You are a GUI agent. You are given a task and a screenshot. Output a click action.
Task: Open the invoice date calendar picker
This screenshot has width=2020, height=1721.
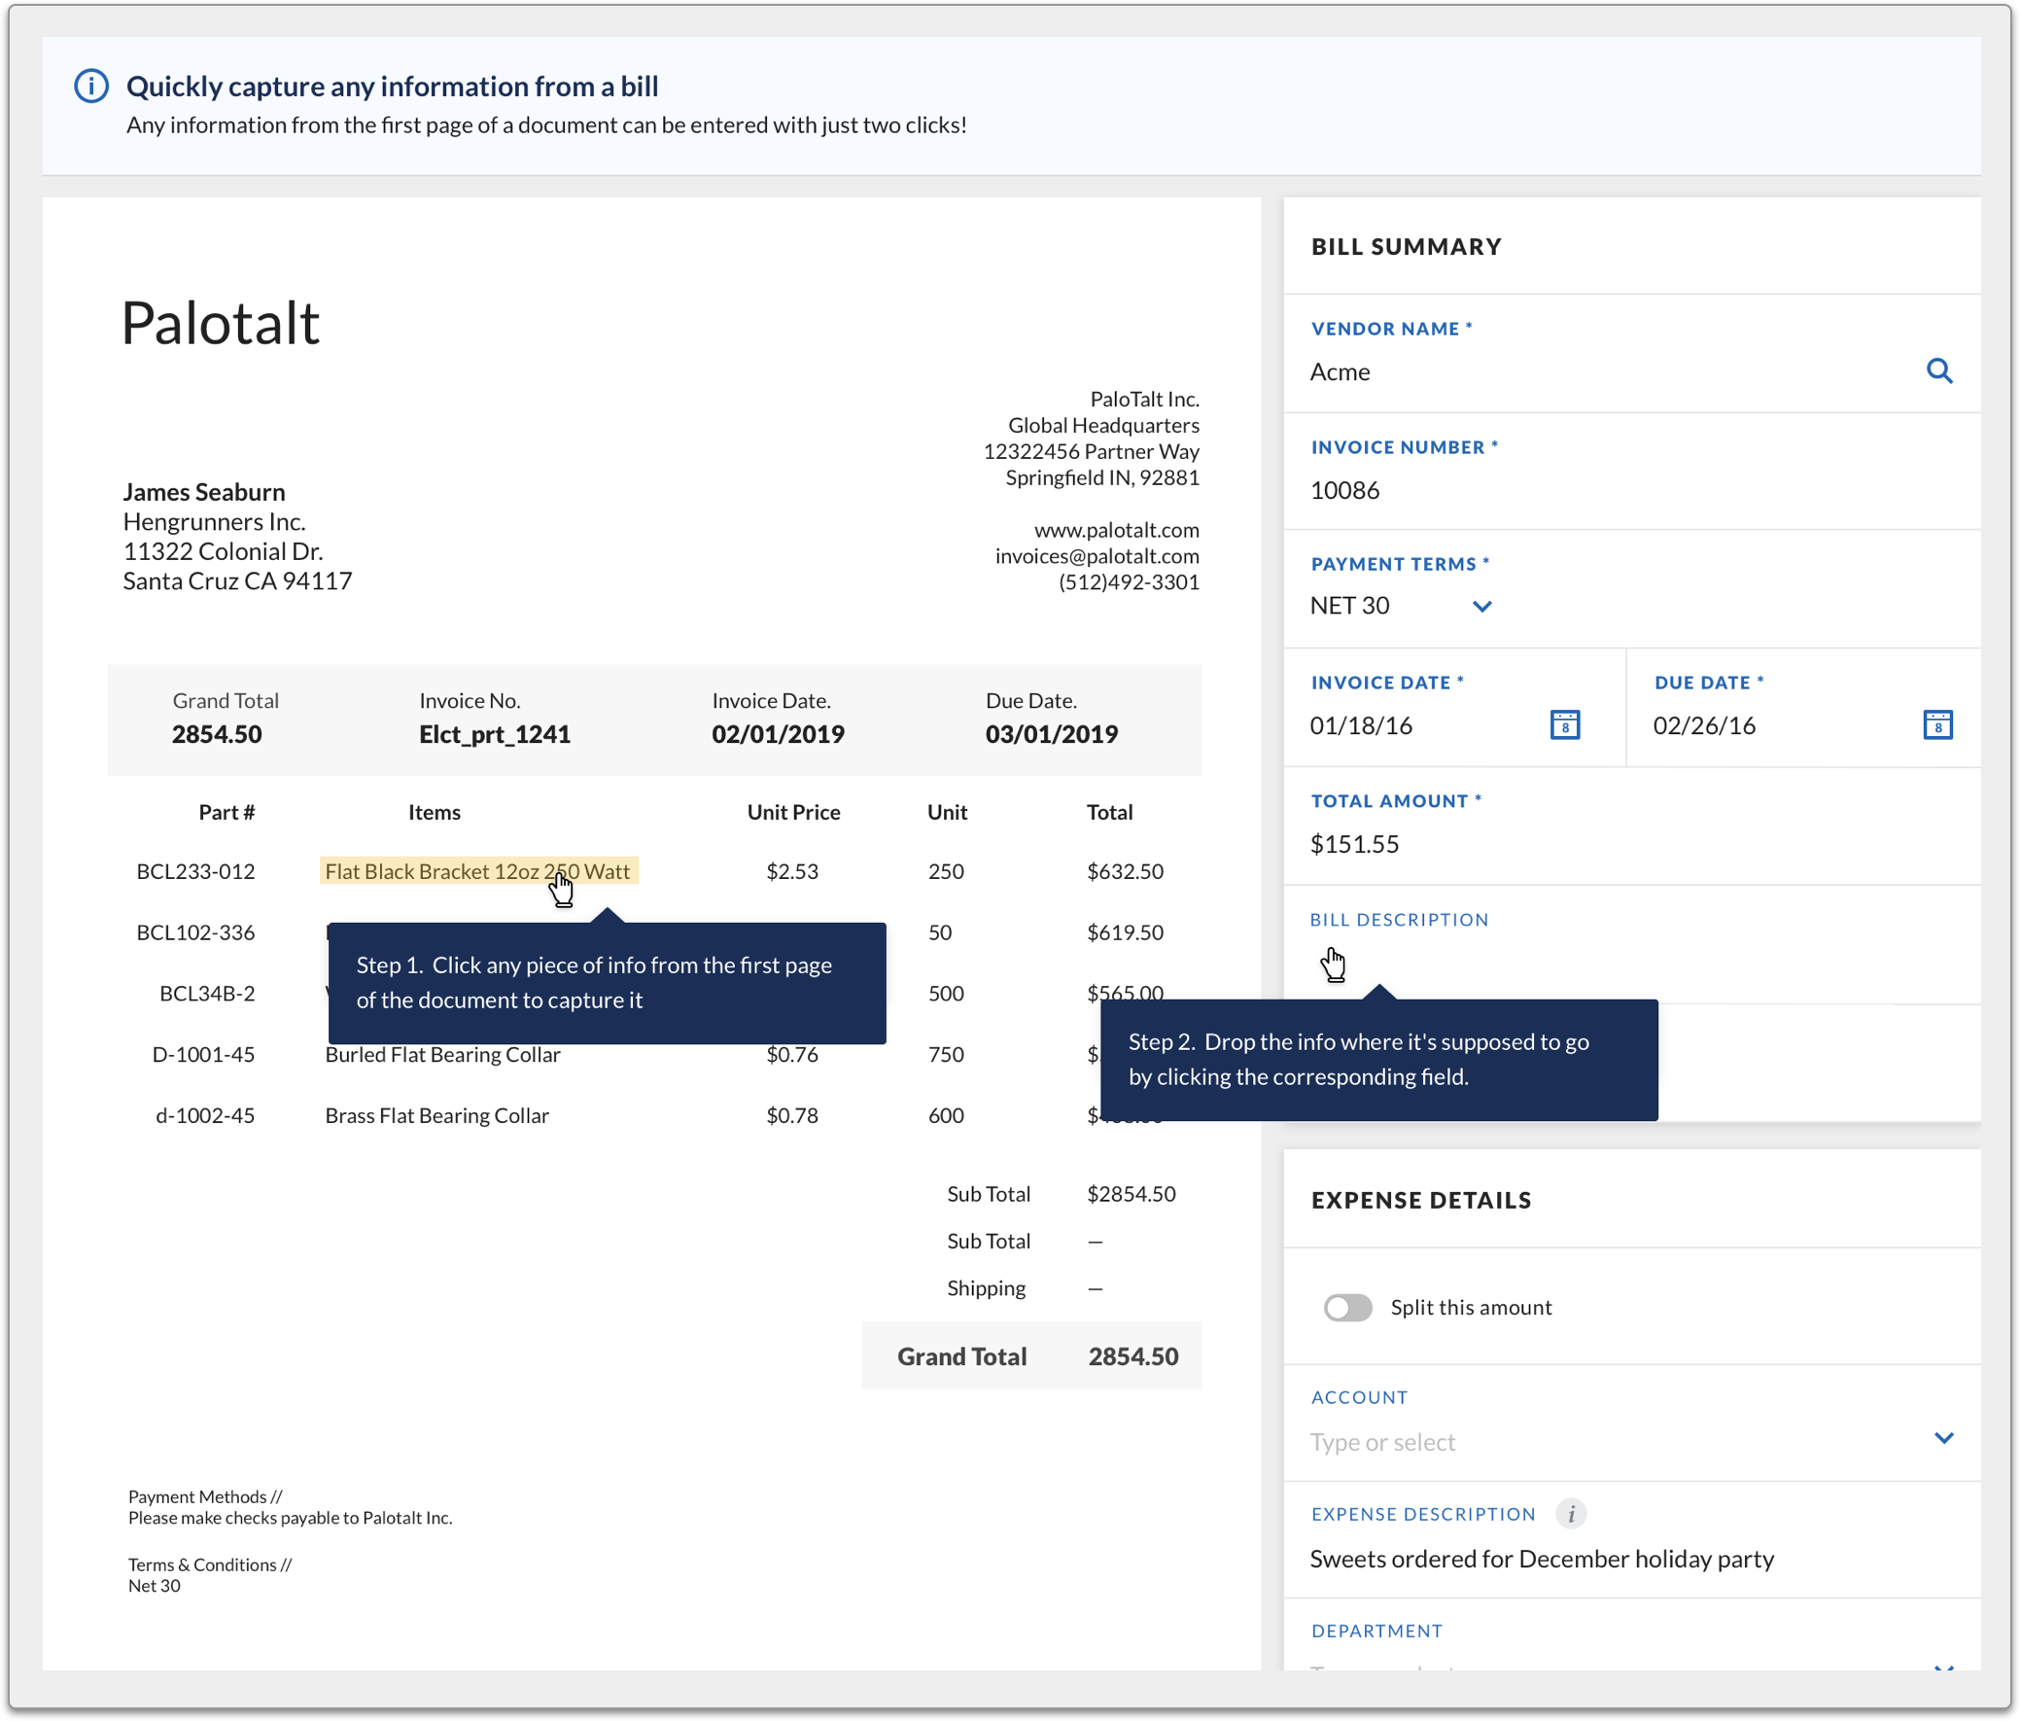point(1564,724)
